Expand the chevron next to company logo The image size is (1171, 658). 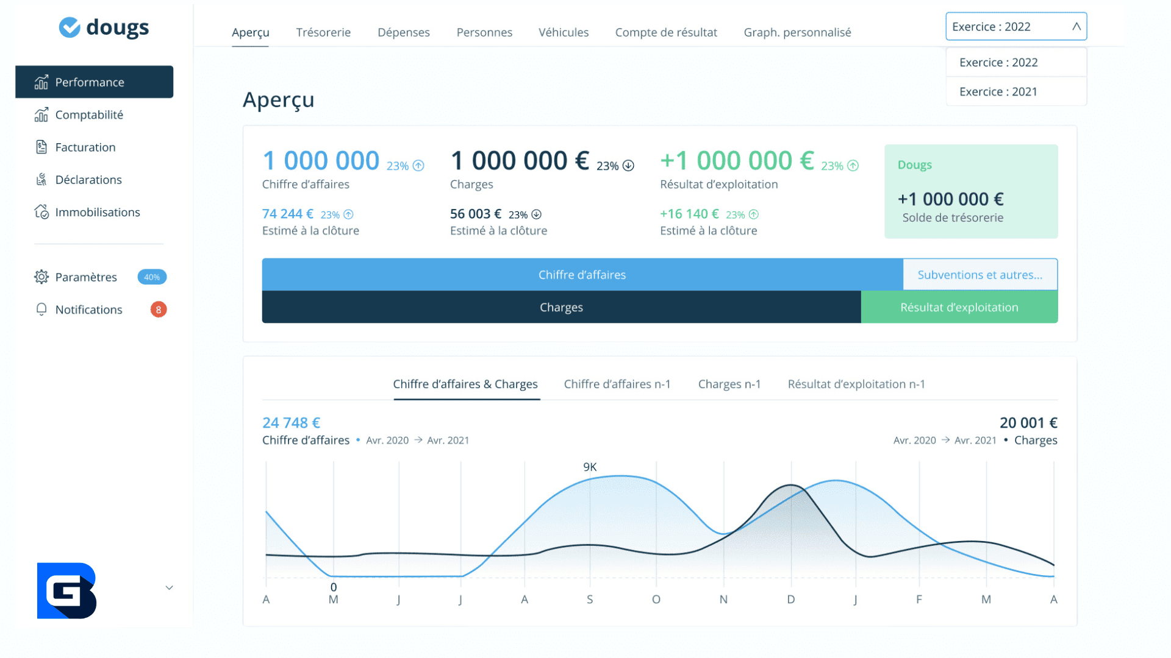tap(169, 588)
